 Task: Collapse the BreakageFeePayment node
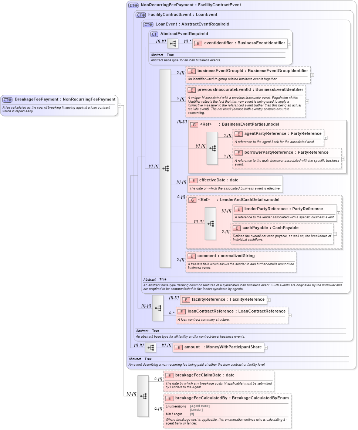120,105
